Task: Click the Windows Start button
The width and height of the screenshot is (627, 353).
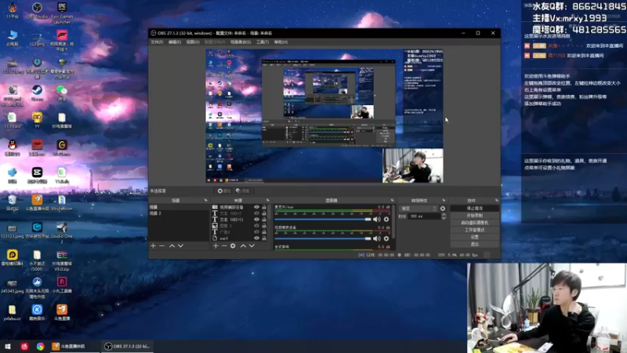Action: [8, 346]
